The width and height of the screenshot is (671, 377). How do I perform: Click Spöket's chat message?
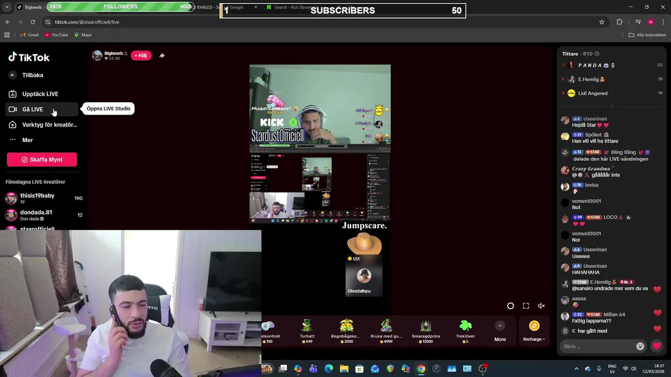(595, 141)
